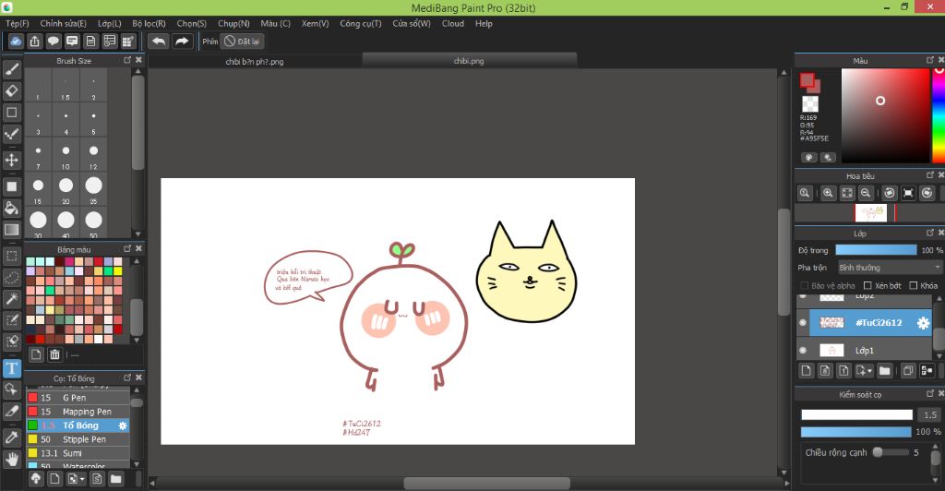Click the Đặt lại reset button
Viewport: 945px width, 491px height.
[x=243, y=41]
